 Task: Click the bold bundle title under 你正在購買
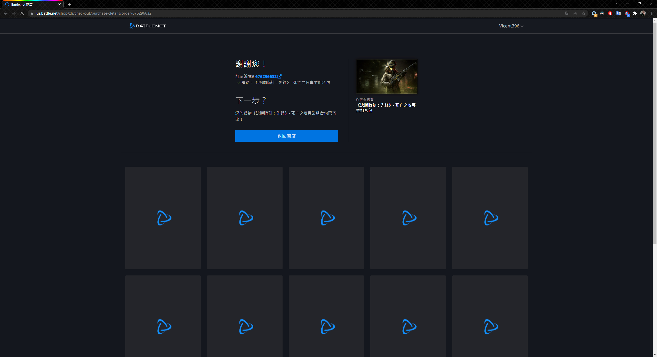(386, 108)
